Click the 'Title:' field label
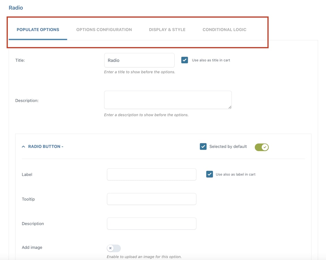This screenshot has height=260, width=326. pyautogui.click(x=20, y=60)
